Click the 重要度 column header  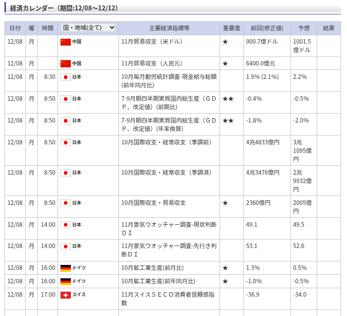tap(231, 28)
